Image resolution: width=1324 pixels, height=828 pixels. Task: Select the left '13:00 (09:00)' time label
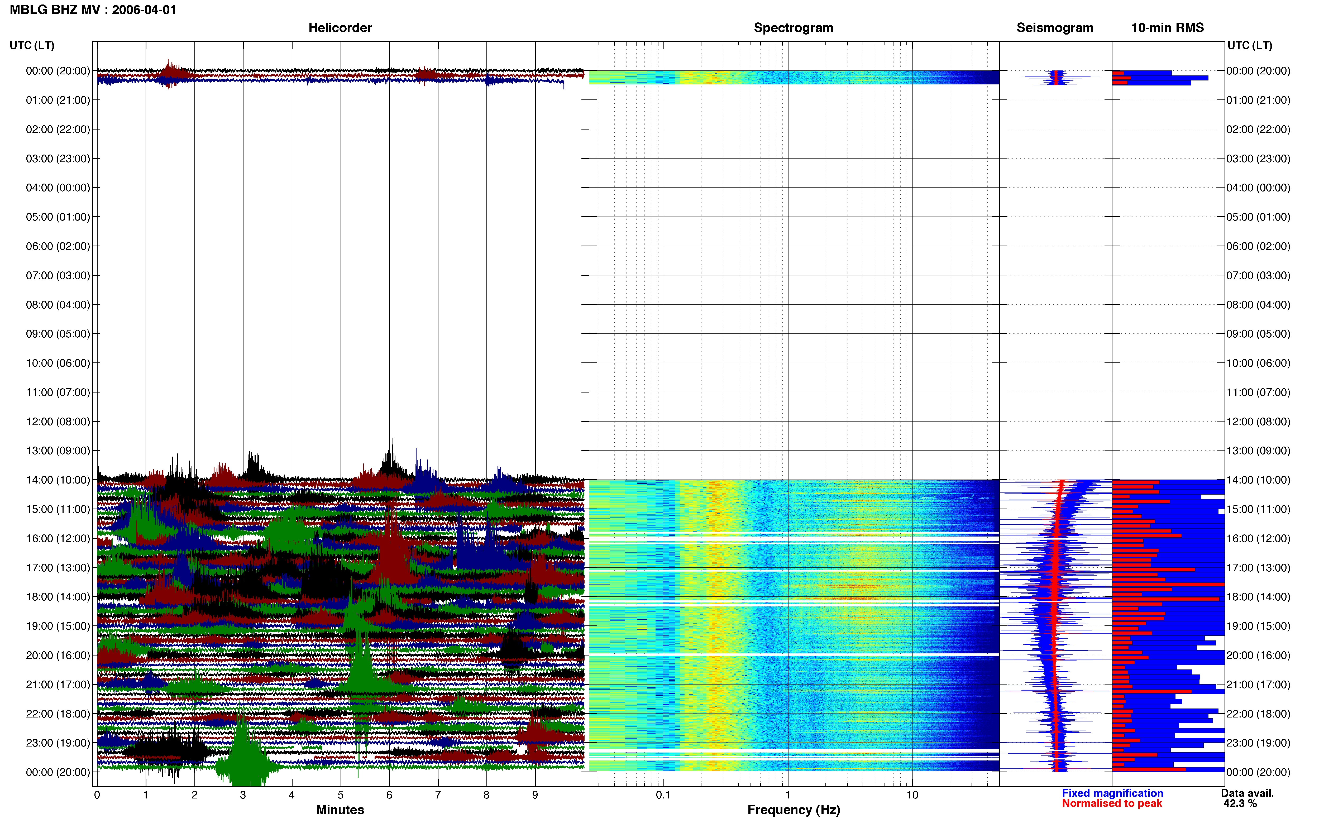point(58,451)
